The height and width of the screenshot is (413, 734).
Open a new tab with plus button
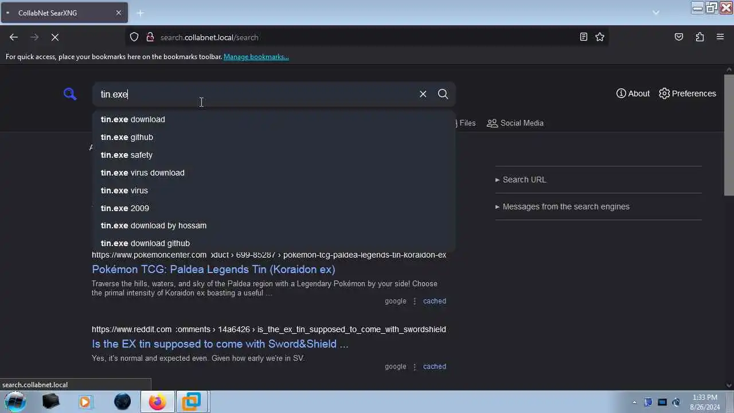pyautogui.click(x=140, y=13)
